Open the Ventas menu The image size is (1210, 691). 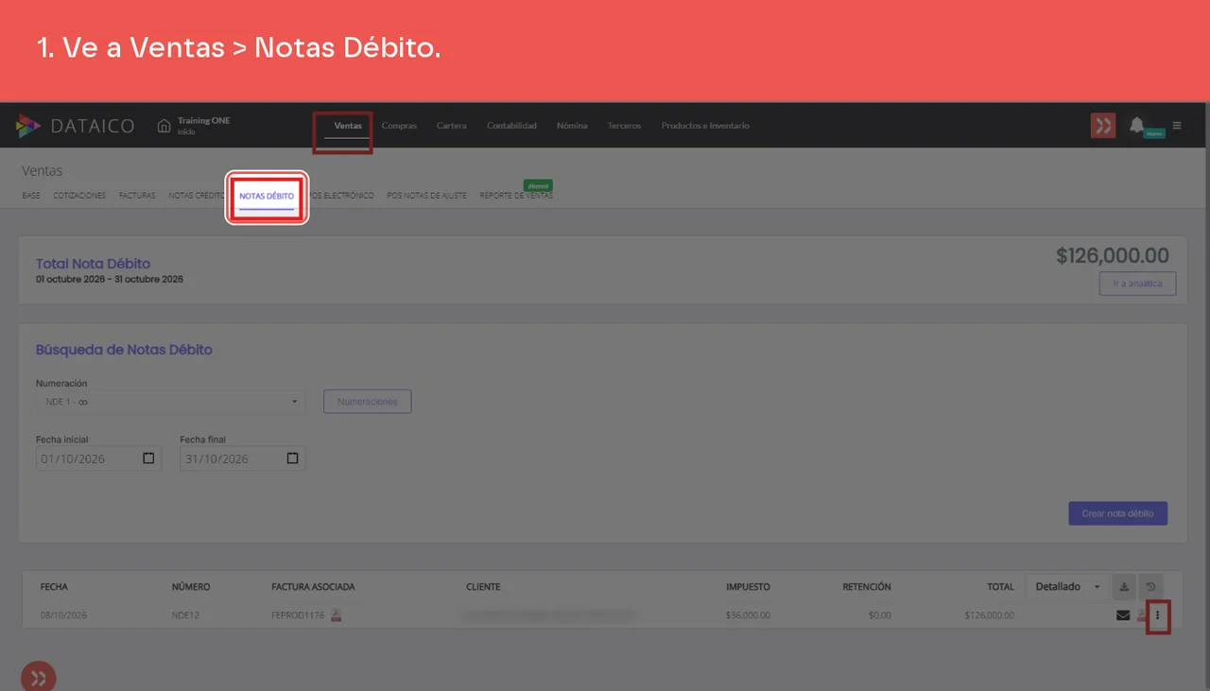348,126
